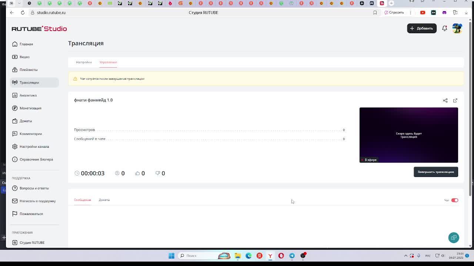This screenshot has width=474, height=266.
Task: Click the broadcast preview thumbnail
Action: pyautogui.click(x=409, y=135)
